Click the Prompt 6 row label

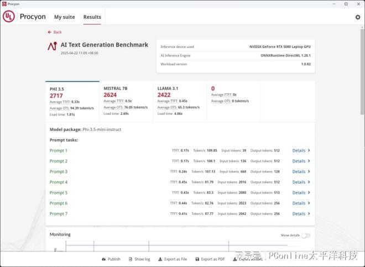tap(59, 203)
